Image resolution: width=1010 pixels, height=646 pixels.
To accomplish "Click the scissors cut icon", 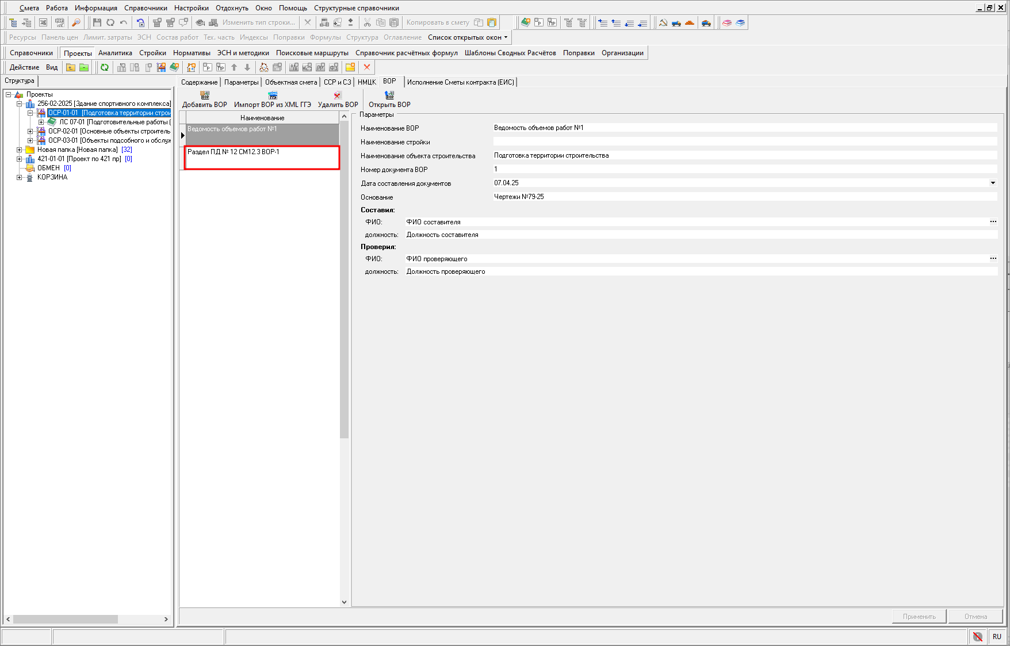I will 367,22.
